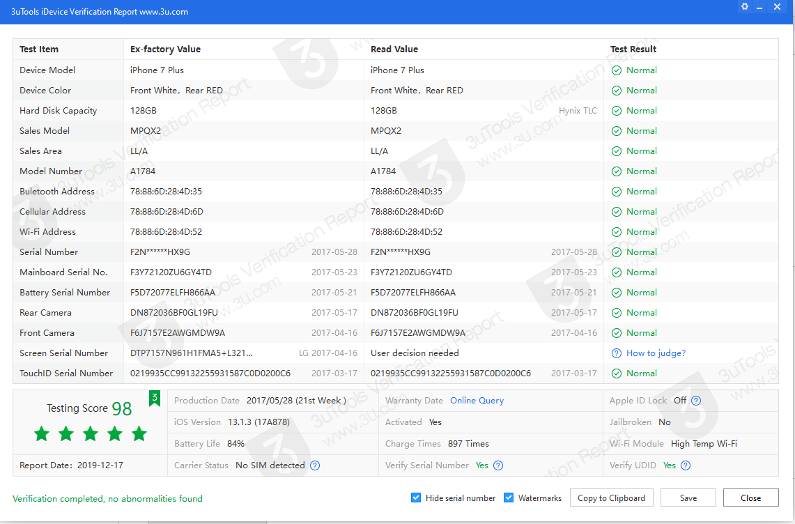Click Normal check icon for Device Model

tap(616, 70)
